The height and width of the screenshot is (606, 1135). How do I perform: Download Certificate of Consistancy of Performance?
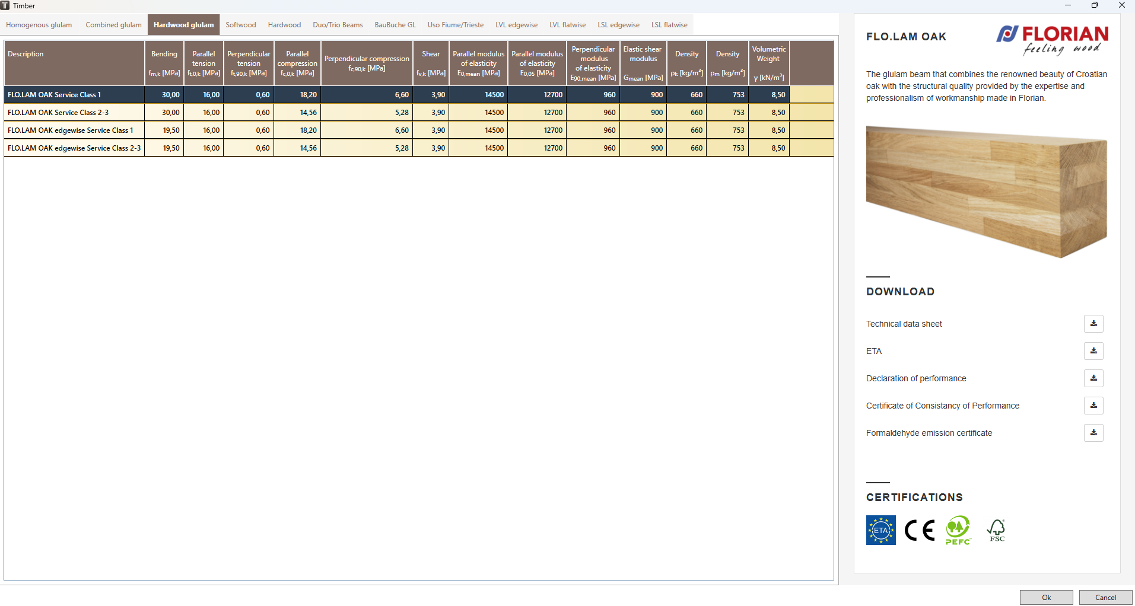point(1093,406)
